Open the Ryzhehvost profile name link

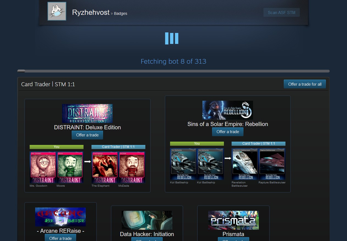91,12
